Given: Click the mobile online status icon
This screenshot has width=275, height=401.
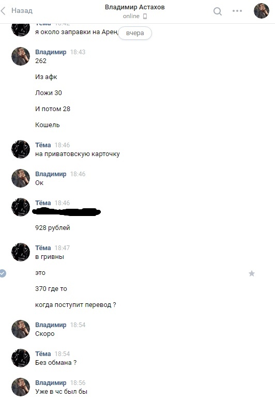Looking at the screenshot, I should 145,17.
